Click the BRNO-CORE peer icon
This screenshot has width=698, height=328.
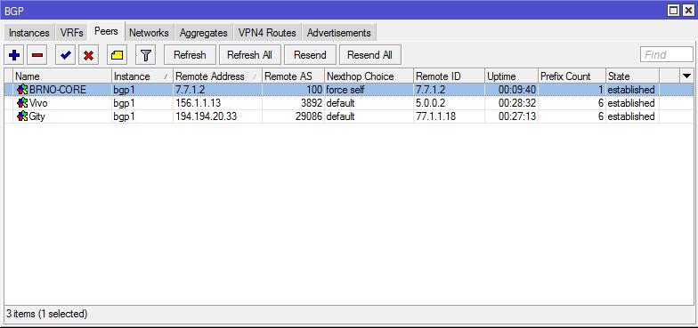click(21, 90)
